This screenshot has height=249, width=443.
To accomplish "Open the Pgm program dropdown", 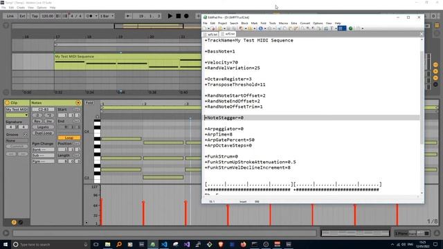I will point(43,161).
